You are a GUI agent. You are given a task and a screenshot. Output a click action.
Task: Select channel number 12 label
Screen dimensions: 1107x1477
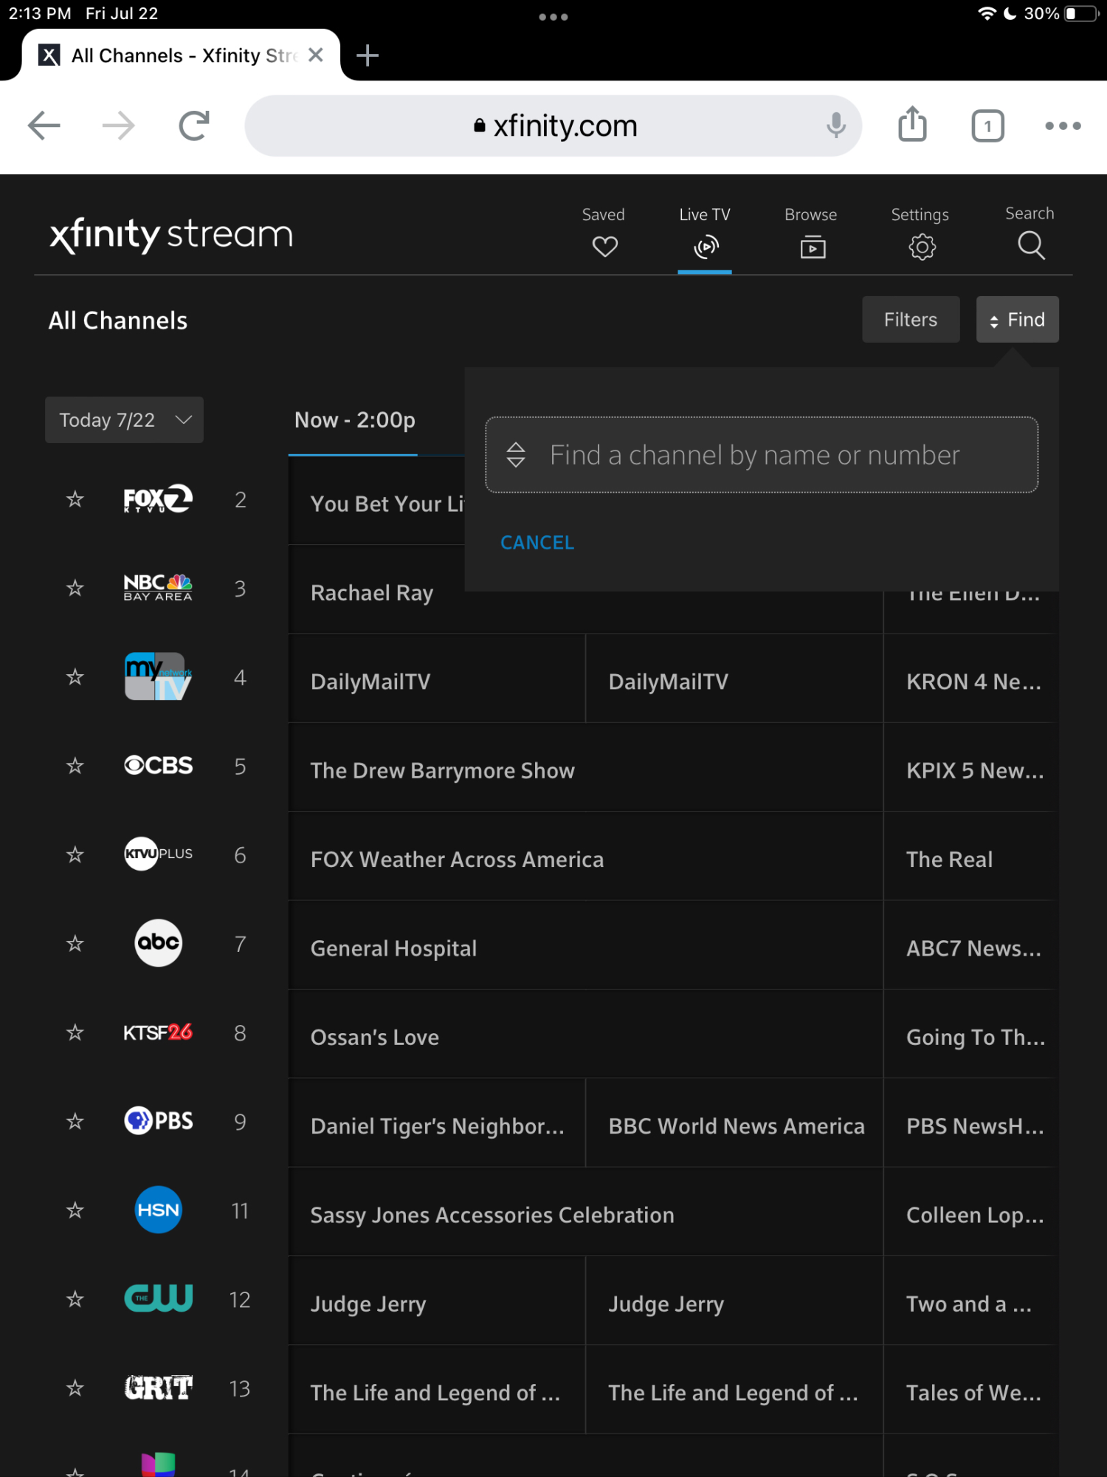(240, 1300)
